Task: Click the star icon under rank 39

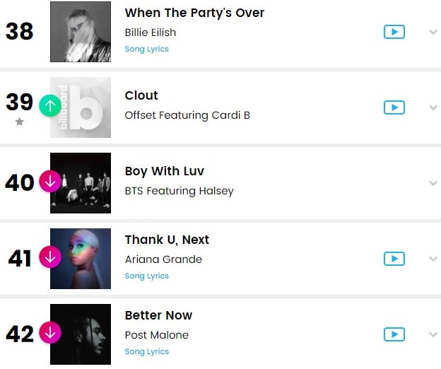Action: coord(19,122)
